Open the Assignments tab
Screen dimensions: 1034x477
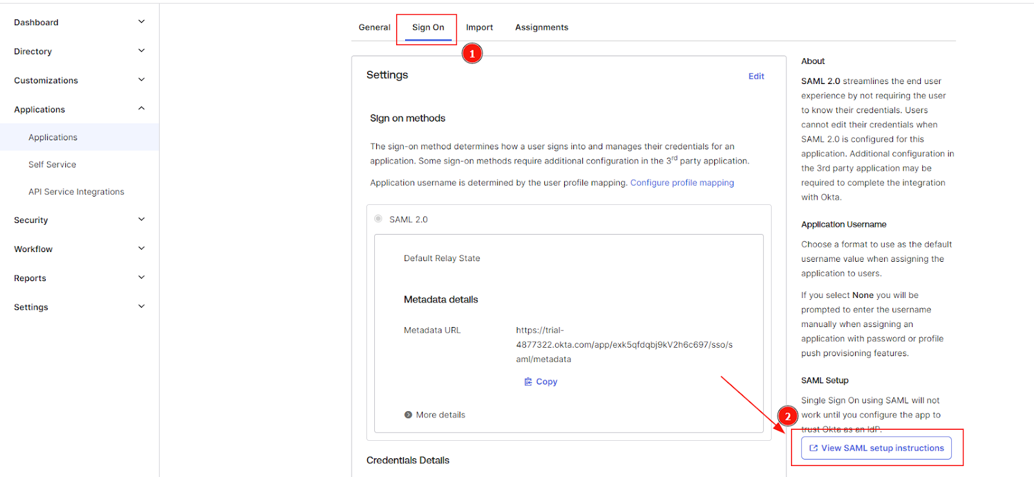pyautogui.click(x=542, y=27)
